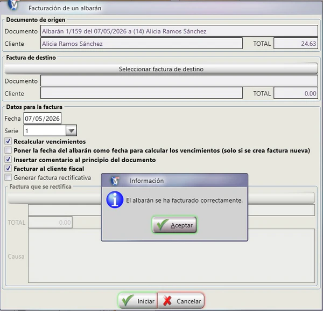Check Generar factura rectificativa

click(8, 177)
